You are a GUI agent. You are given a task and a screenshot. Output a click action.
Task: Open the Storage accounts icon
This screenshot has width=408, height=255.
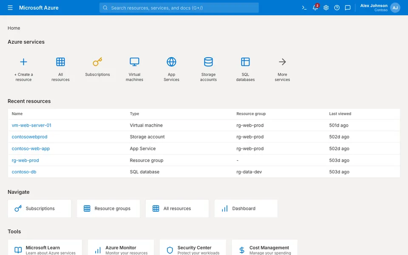tap(208, 62)
